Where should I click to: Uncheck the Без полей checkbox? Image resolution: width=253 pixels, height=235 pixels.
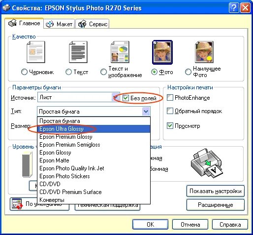tap(126, 98)
